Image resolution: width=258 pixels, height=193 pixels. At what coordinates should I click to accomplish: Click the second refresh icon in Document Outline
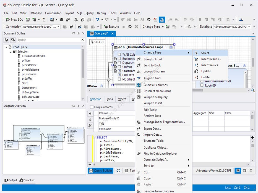click(x=13, y=40)
